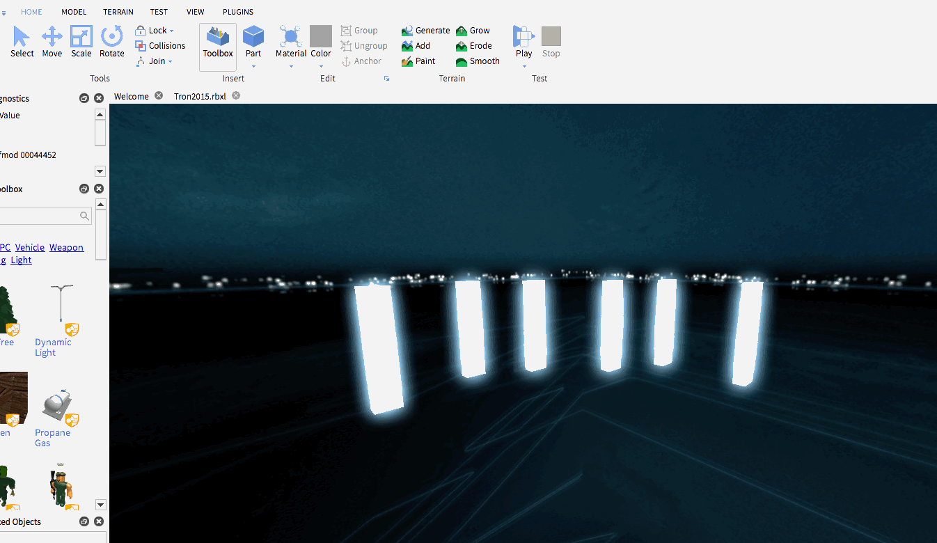The width and height of the screenshot is (937, 543).
Task: Open the Weapon category link
Action: click(66, 247)
